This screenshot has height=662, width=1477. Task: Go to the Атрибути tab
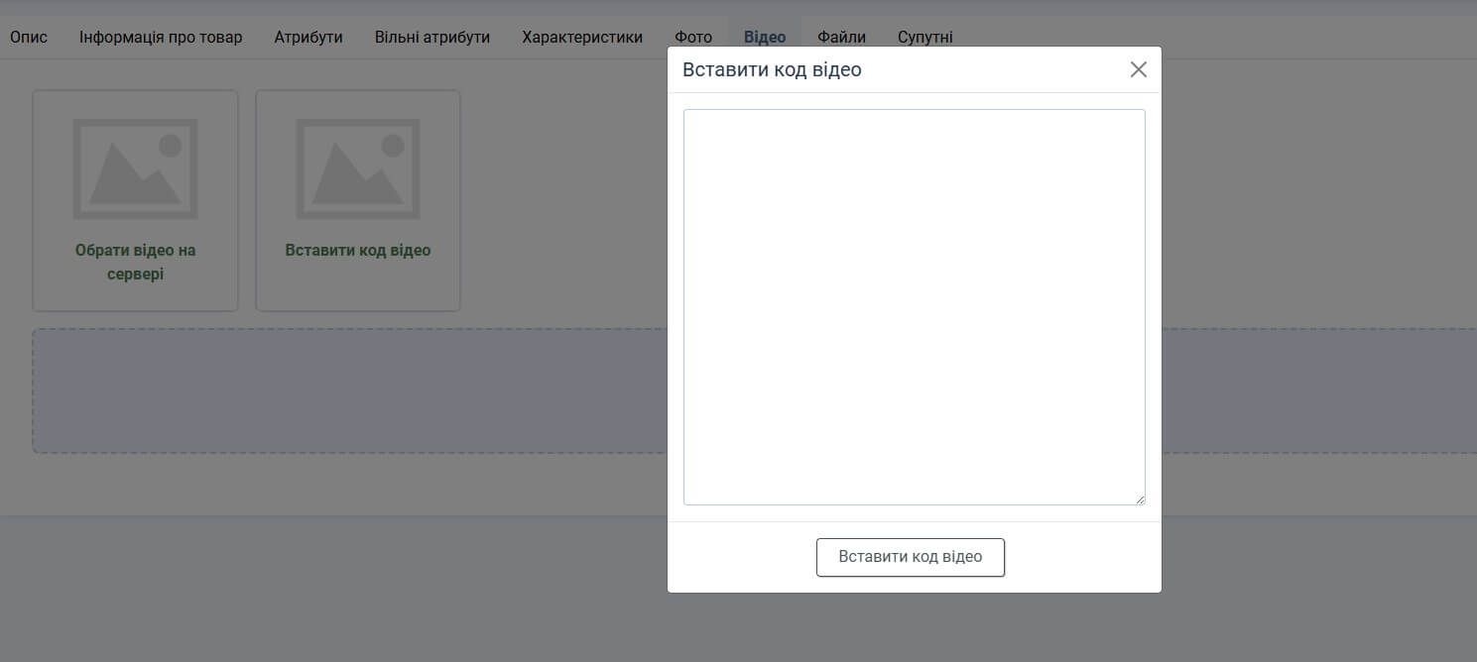tap(308, 37)
